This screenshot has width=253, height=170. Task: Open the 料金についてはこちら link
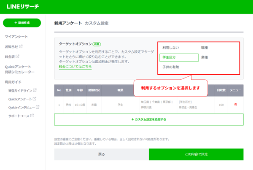[x=75, y=66]
